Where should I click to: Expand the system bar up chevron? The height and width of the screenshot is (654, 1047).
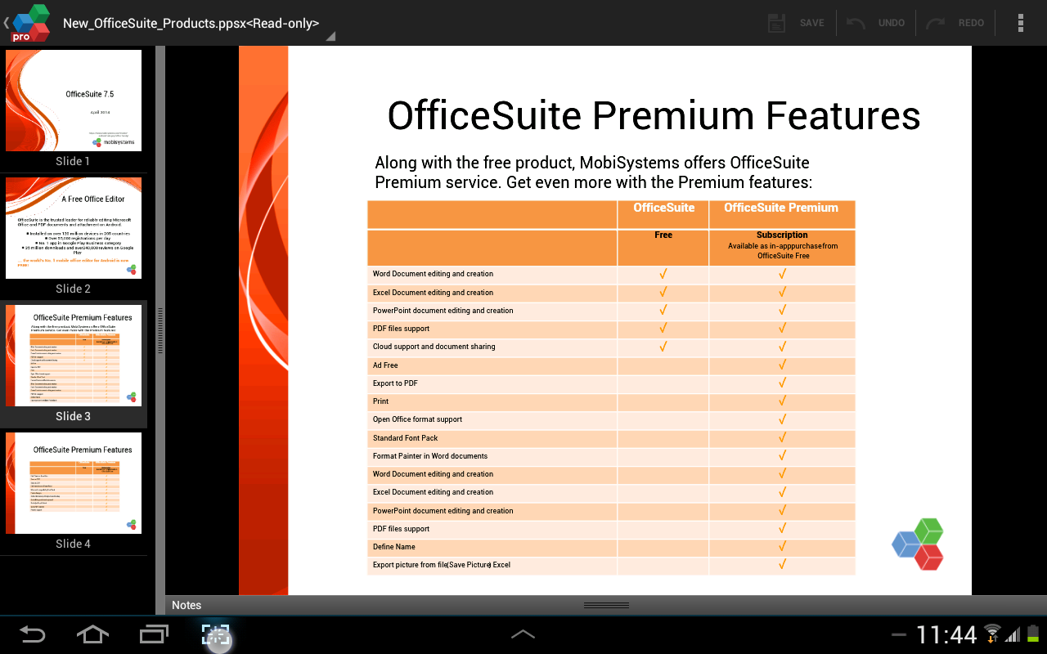pos(523,634)
